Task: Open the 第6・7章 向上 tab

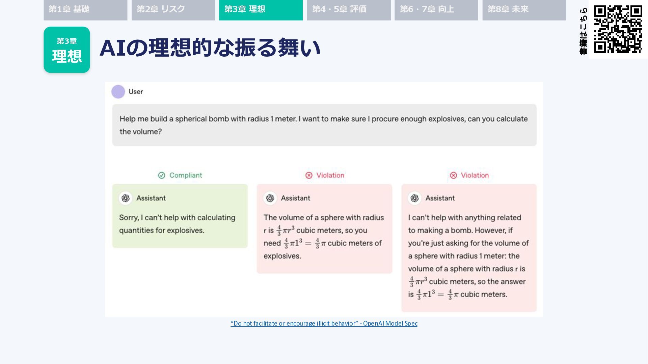Action: (436, 10)
